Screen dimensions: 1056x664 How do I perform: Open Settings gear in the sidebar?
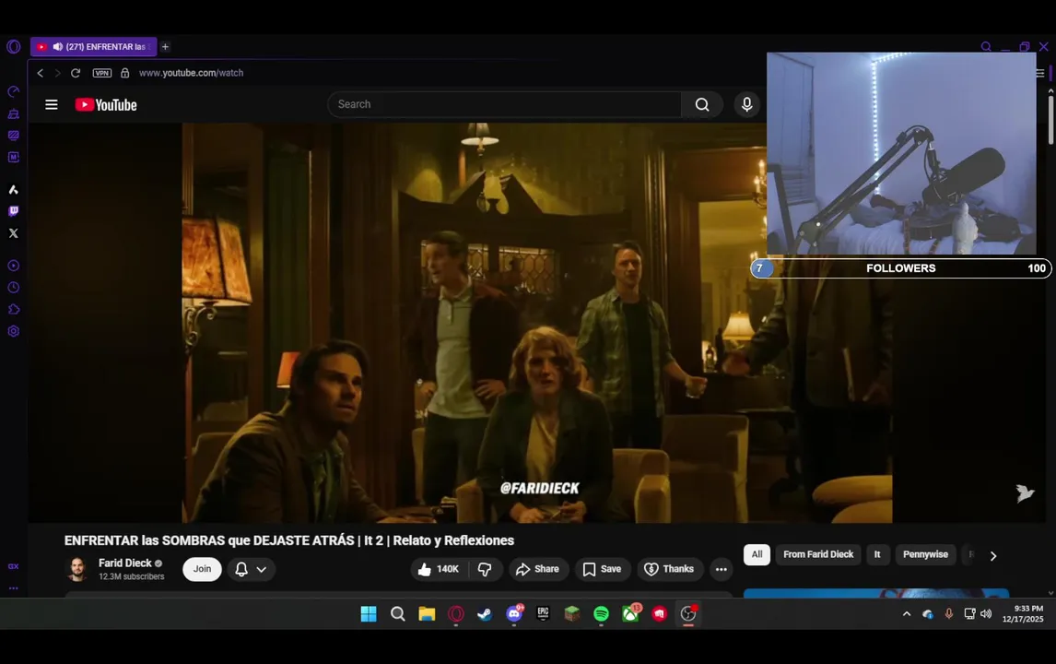[x=14, y=331]
